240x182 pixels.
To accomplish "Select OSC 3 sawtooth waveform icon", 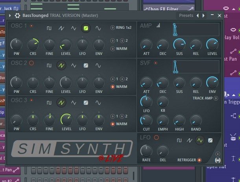I will pyautogui.click(x=61, y=103).
